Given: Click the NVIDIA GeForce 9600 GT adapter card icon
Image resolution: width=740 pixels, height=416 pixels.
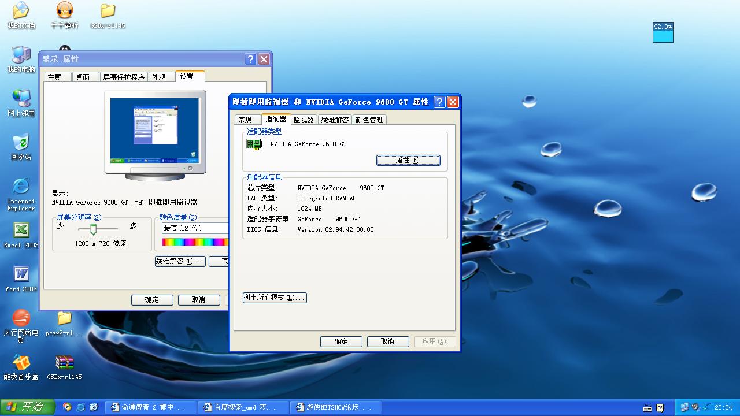Looking at the screenshot, I should click(254, 144).
